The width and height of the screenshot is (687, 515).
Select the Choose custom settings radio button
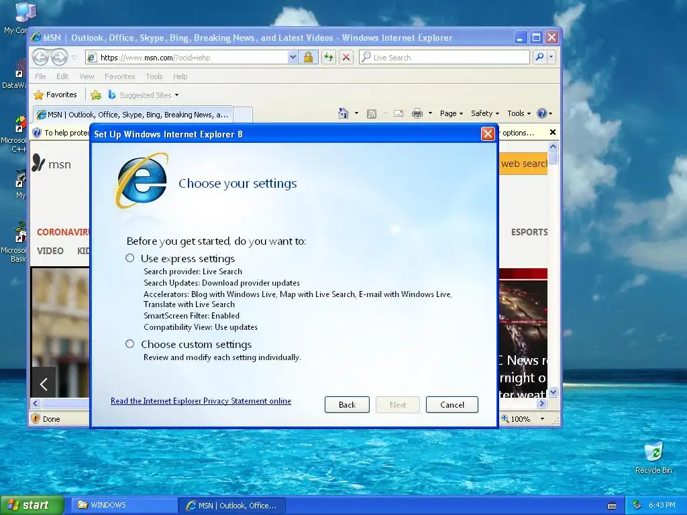pyautogui.click(x=129, y=344)
